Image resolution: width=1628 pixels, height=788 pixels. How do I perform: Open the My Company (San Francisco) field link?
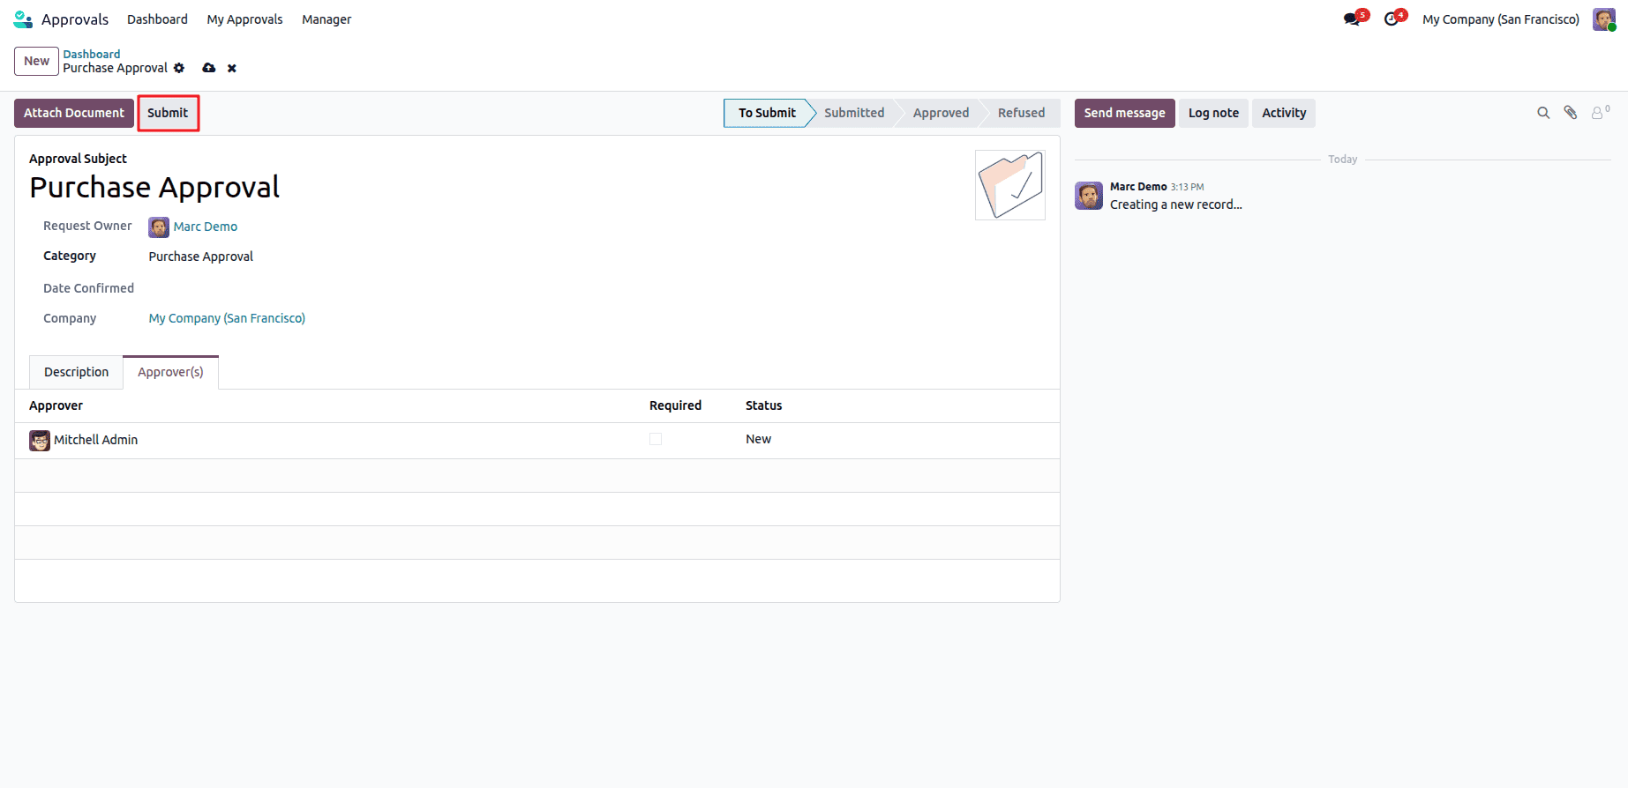click(x=227, y=318)
